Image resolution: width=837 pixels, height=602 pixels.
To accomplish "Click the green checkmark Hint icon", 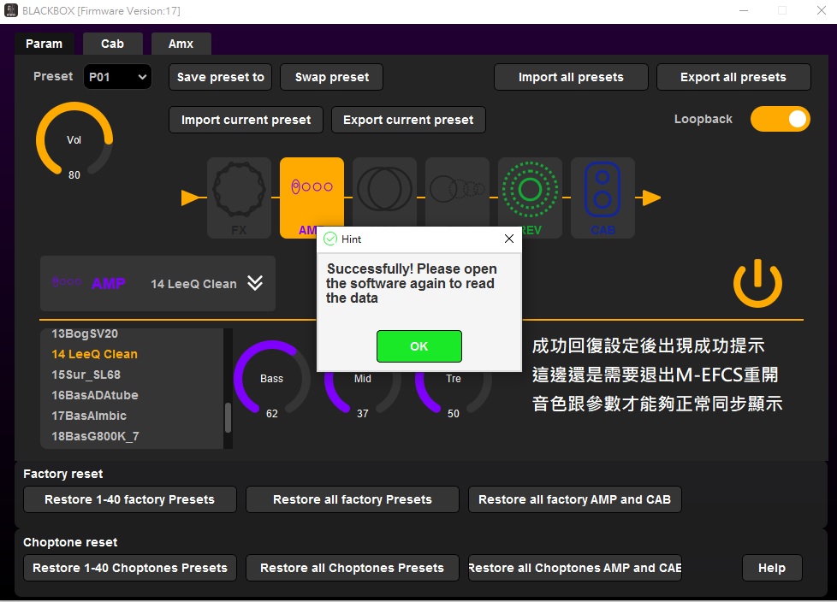I will click(330, 239).
